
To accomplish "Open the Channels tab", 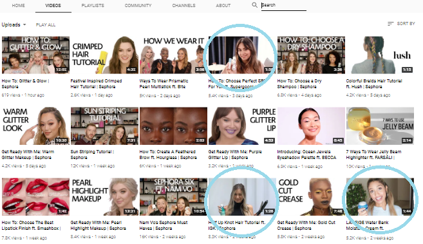I will 183,5.
